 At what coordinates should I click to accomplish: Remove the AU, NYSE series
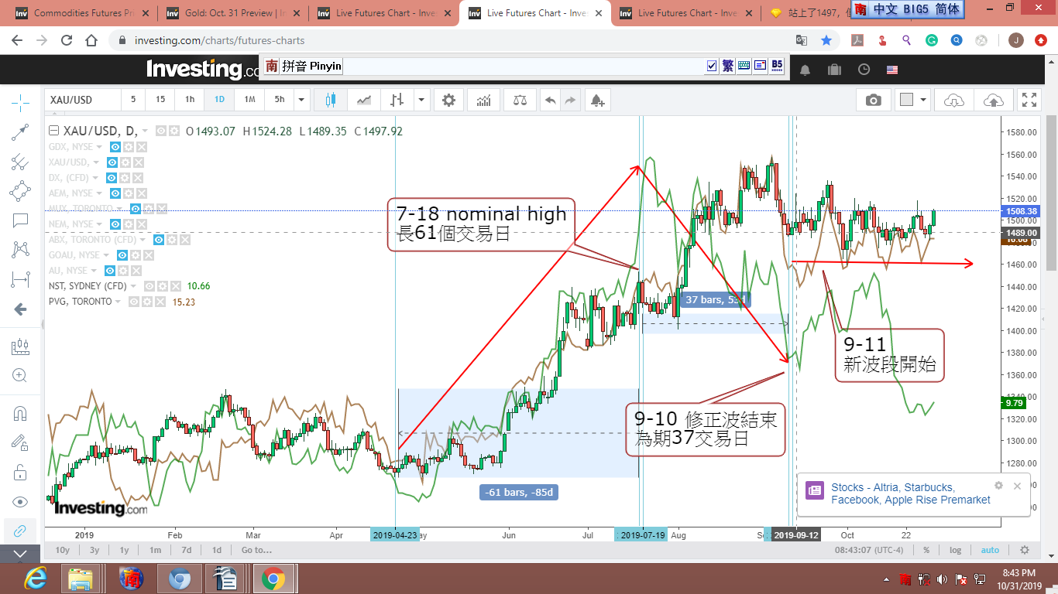pyautogui.click(x=138, y=271)
